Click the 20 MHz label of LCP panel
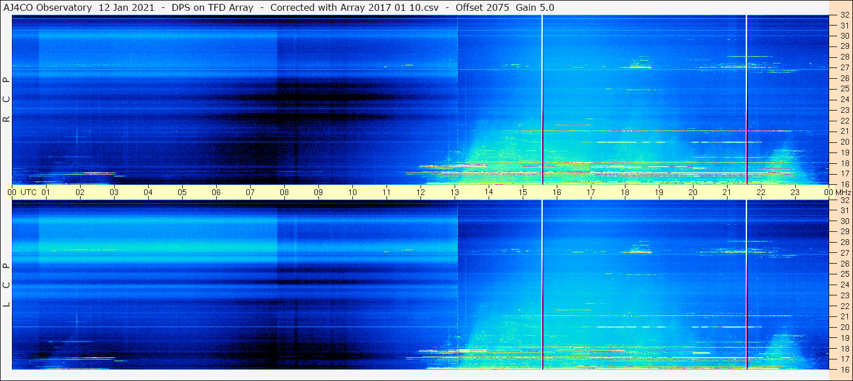Image resolution: width=853 pixels, height=381 pixels. 844,327
